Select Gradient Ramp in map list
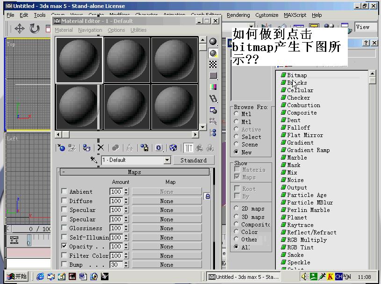The width and height of the screenshot is (381, 284). pyautogui.click(x=309, y=150)
